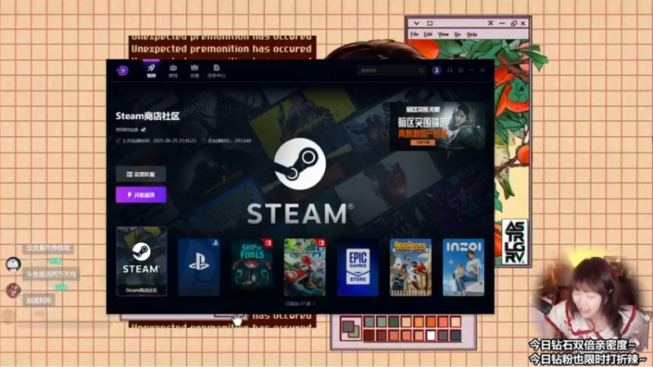This screenshot has height=367, width=653.
Task: Select the inZOI game card
Action: tap(464, 268)
